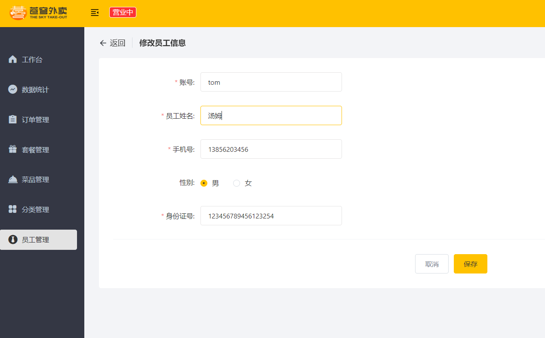Image resolution: width=545 pixels, height=338 pixels.
Task: Click the clipboard icon beside 订单管理
Action: point(12,120)
